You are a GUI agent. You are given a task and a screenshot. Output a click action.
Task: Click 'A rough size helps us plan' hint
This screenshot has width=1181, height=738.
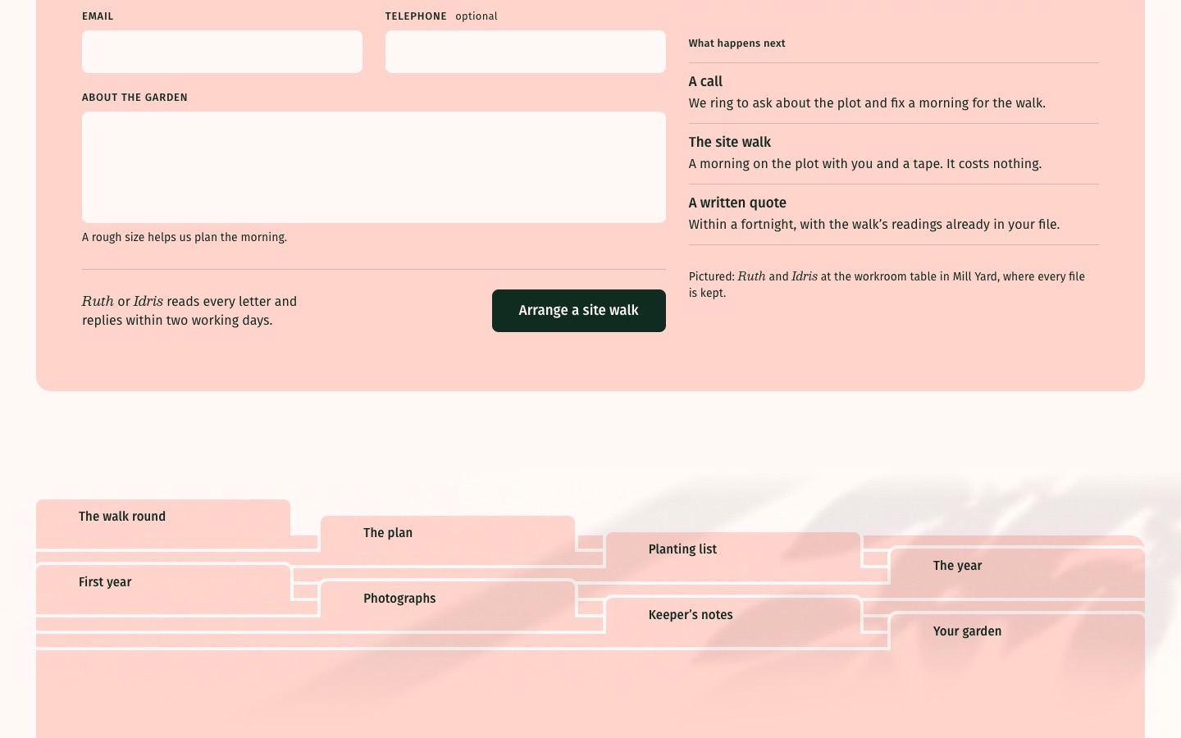pos(185,237)
